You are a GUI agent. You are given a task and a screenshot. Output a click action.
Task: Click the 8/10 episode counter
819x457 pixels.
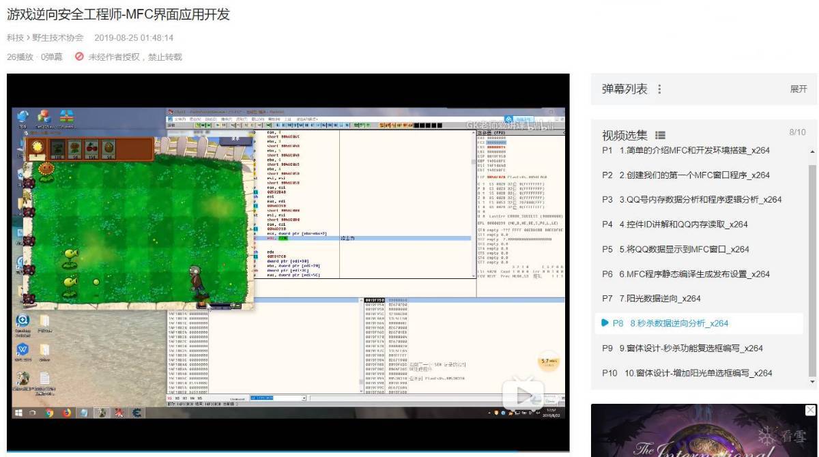click(x=797, y=132)
